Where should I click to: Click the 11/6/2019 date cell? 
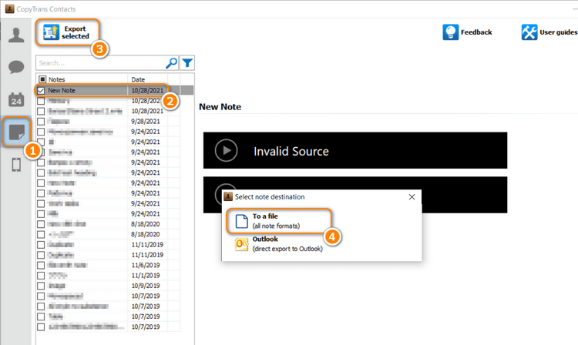tap(145, 265)
